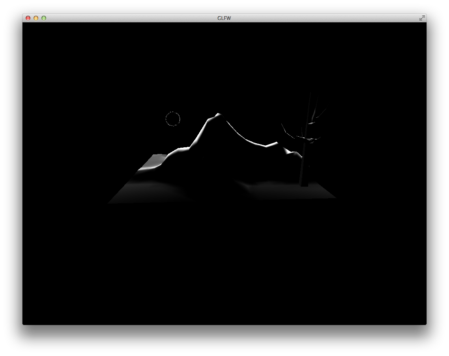The image size is (449, 356).
Task: Minimize the GLFW window using yellow button
Action: pyautogui.click(x=36, y=18)
